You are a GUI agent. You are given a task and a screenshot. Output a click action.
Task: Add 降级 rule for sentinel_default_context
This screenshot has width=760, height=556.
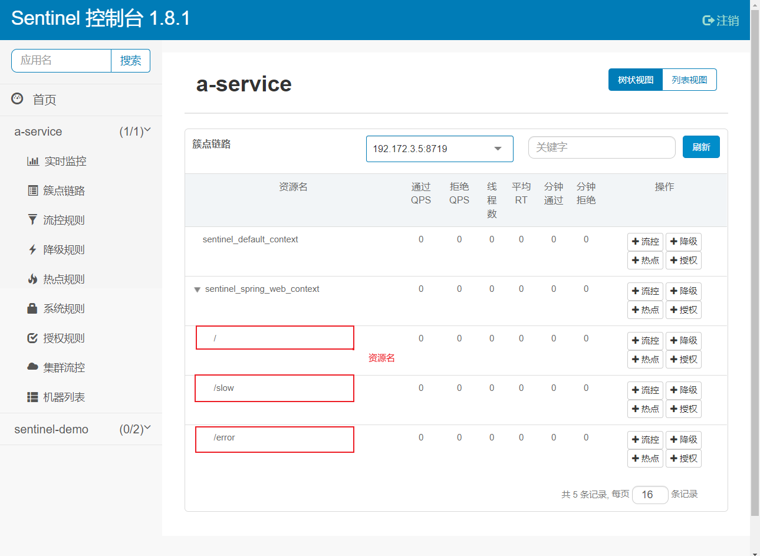click(683, 242)
